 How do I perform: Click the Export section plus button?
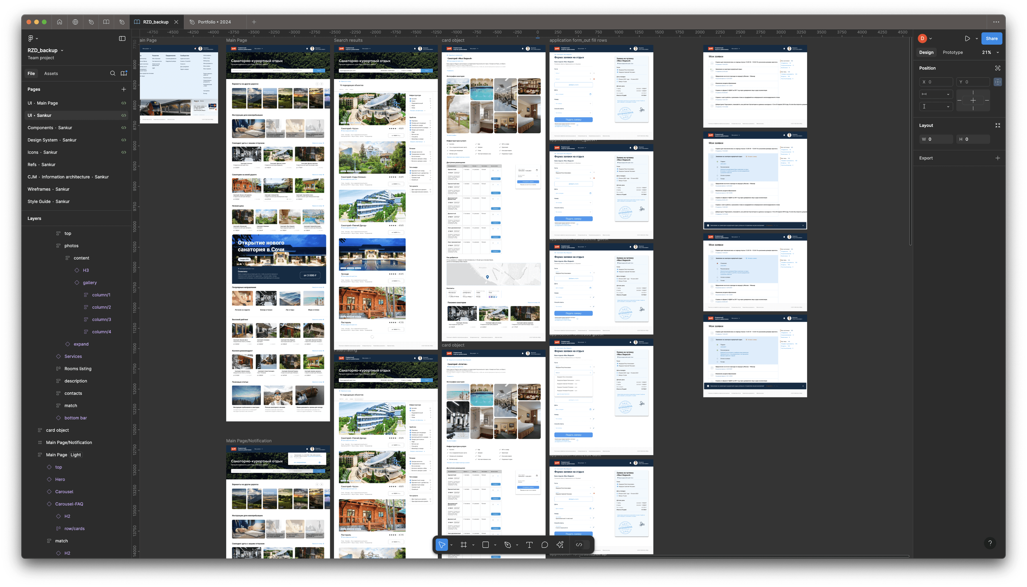(998, 158)
